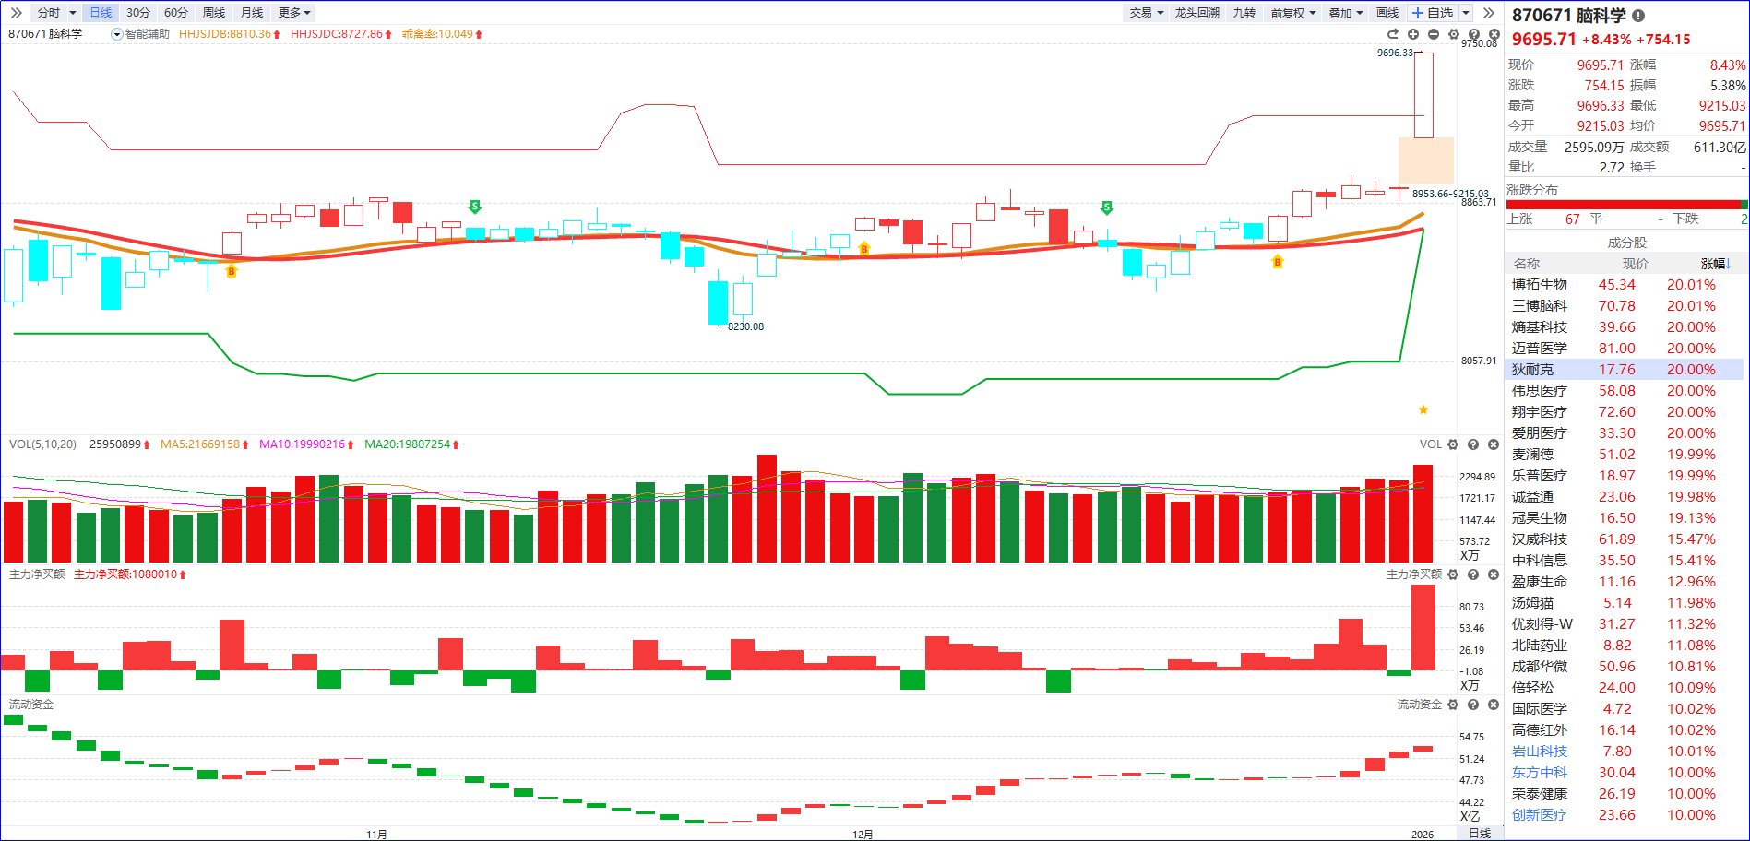Open 岩山科技 stock link
The width and height of the screenshot is (1750, 841).
pos(1540,752)
